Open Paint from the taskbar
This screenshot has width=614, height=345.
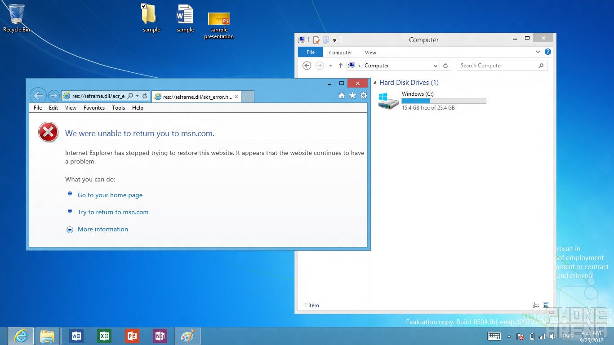tap(187, 336)
